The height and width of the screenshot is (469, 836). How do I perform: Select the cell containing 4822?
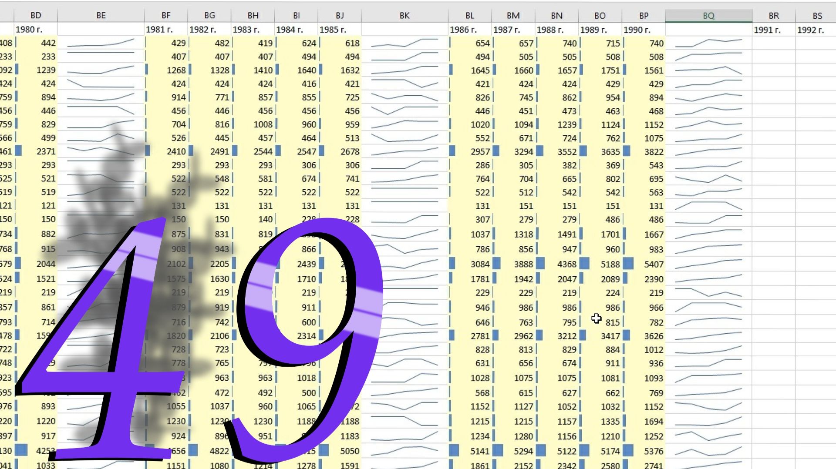tap(209, 451)
